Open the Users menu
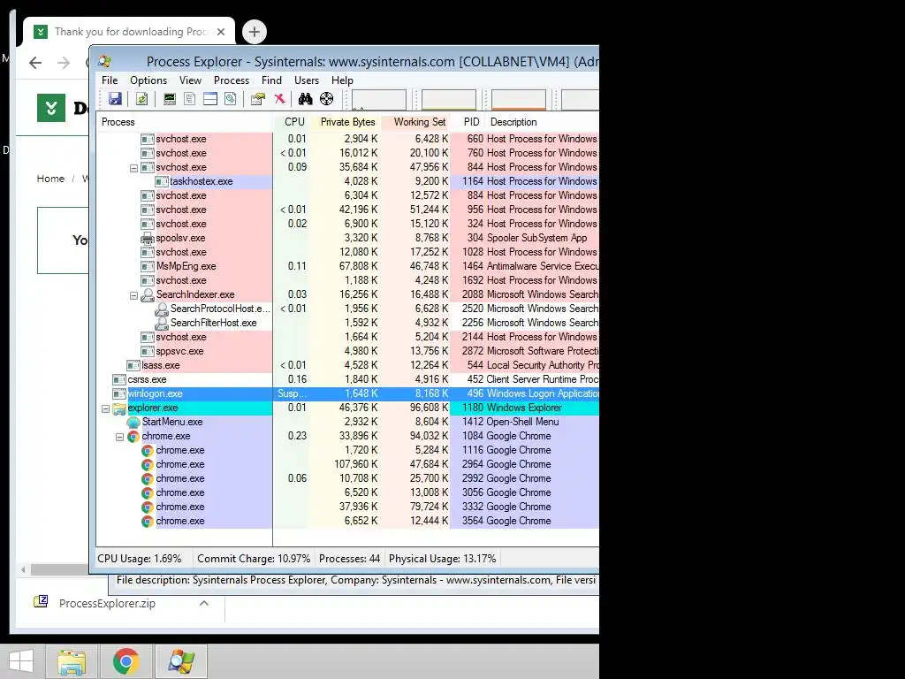The width and height of the screenshot is (905, 679). click(x=307, y=80)
